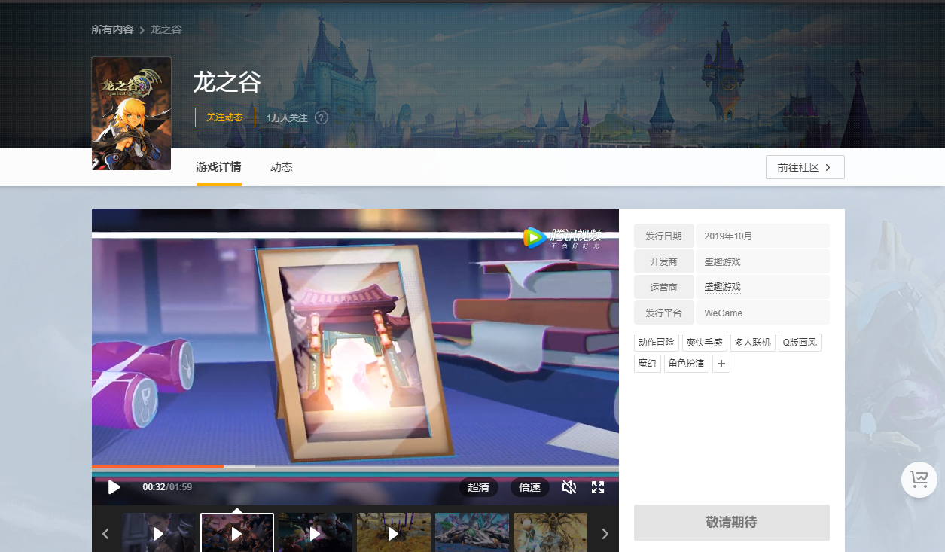This screenshot has width=945, height=552.
Task: Open the 倍速 playback speed menu
Action: click(x=529, y=487)
